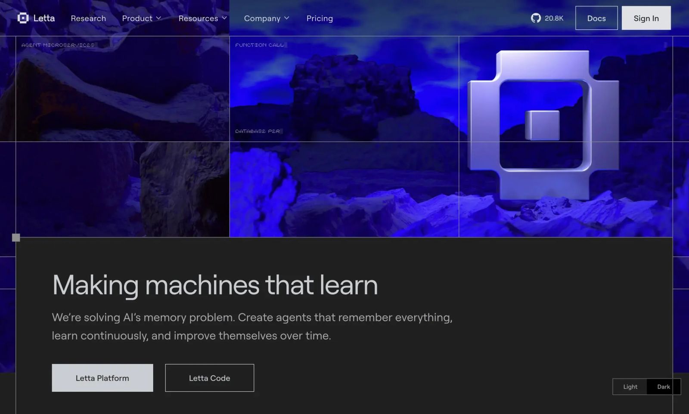Click the Letta square logo icon
Viewport: 689px width, 414px height.
(23, 18)
